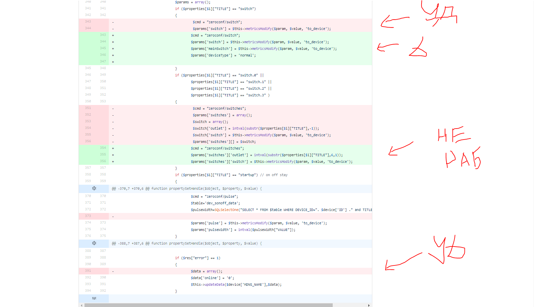Click the condition line containing "switch.0"

click(x=219, y=75)
